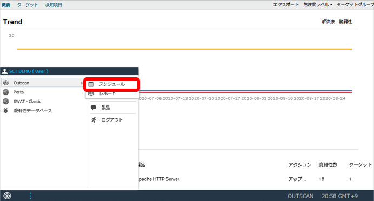Click the speech bubble icon next to 製品

[93, 108]
